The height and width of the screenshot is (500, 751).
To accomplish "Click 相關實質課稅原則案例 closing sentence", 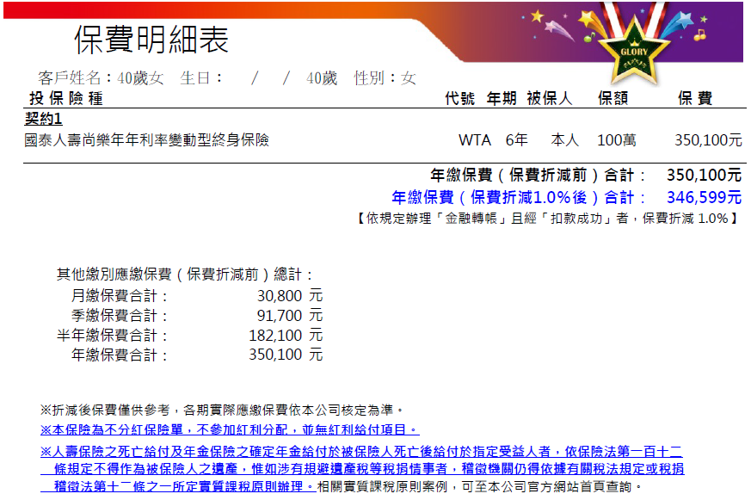I will (479, 486).
